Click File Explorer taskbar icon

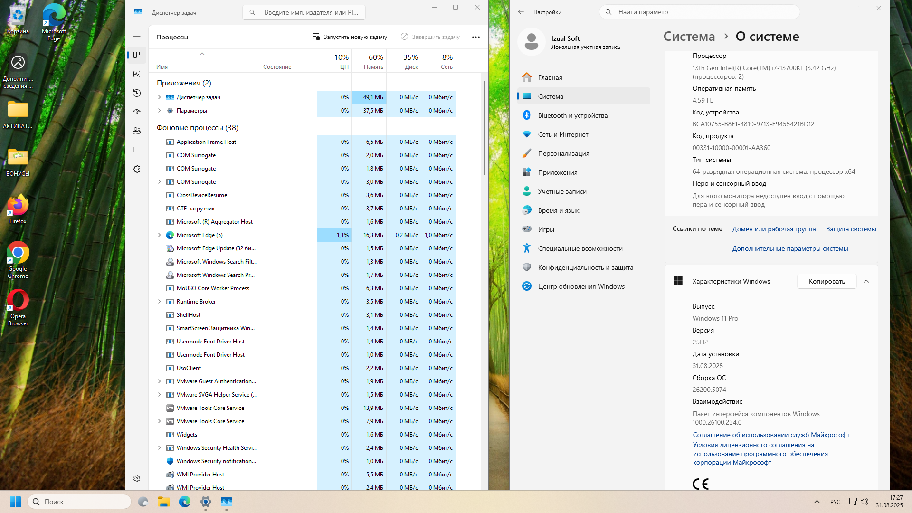point(163,502)
